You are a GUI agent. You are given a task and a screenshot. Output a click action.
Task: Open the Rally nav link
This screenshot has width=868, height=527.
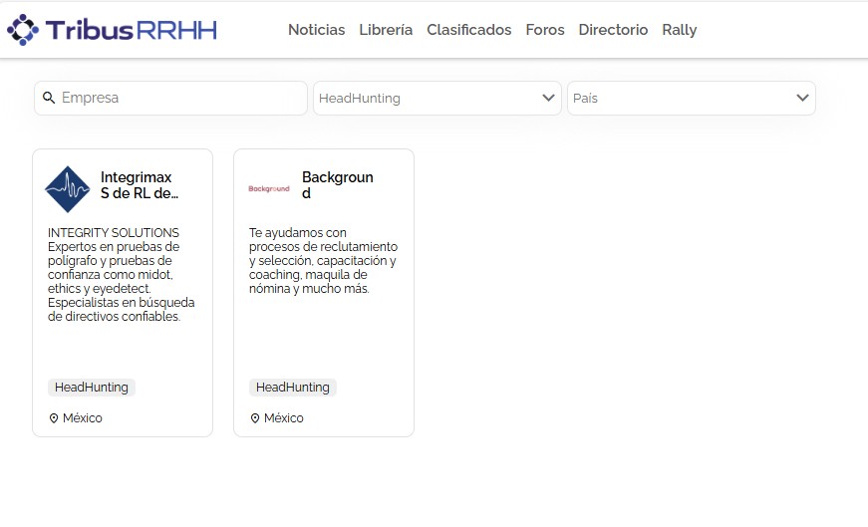(x=680, y=30)
